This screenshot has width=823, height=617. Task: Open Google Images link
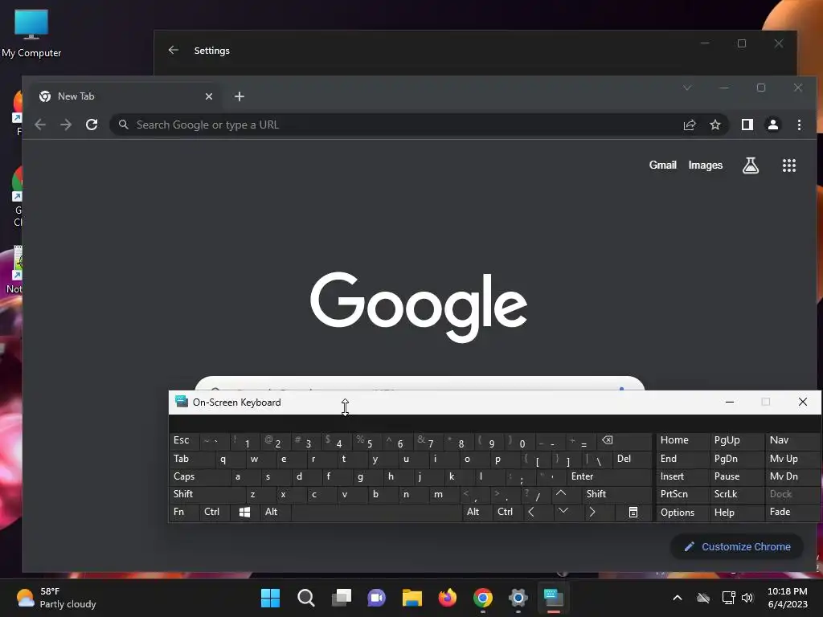[x=706, y=165]
